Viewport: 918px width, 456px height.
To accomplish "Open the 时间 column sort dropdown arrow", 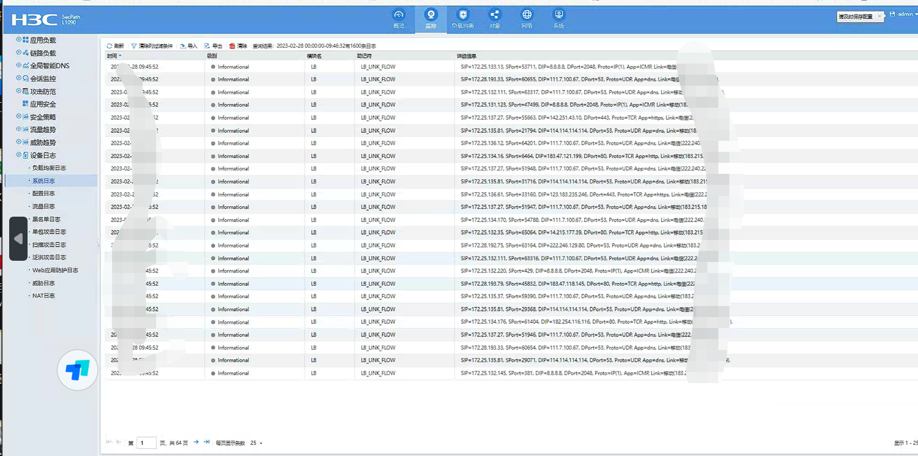I will [120, 56].
